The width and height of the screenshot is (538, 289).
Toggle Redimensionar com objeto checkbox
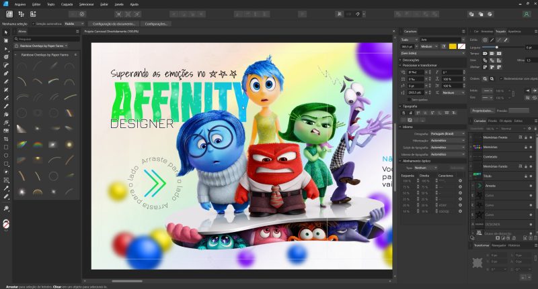pyautogui.click(x=501, y=78)
